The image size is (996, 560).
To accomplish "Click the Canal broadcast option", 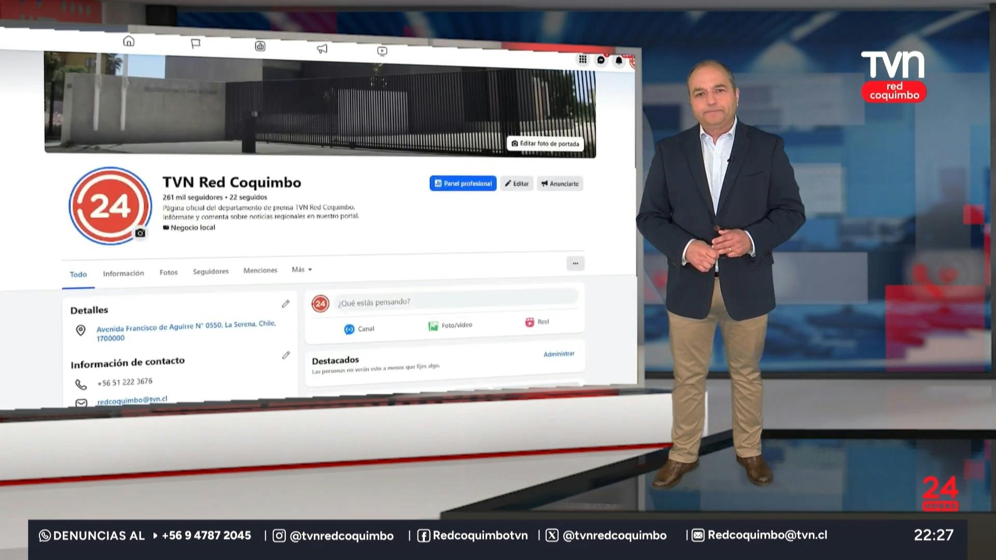I will pos(359,329).
